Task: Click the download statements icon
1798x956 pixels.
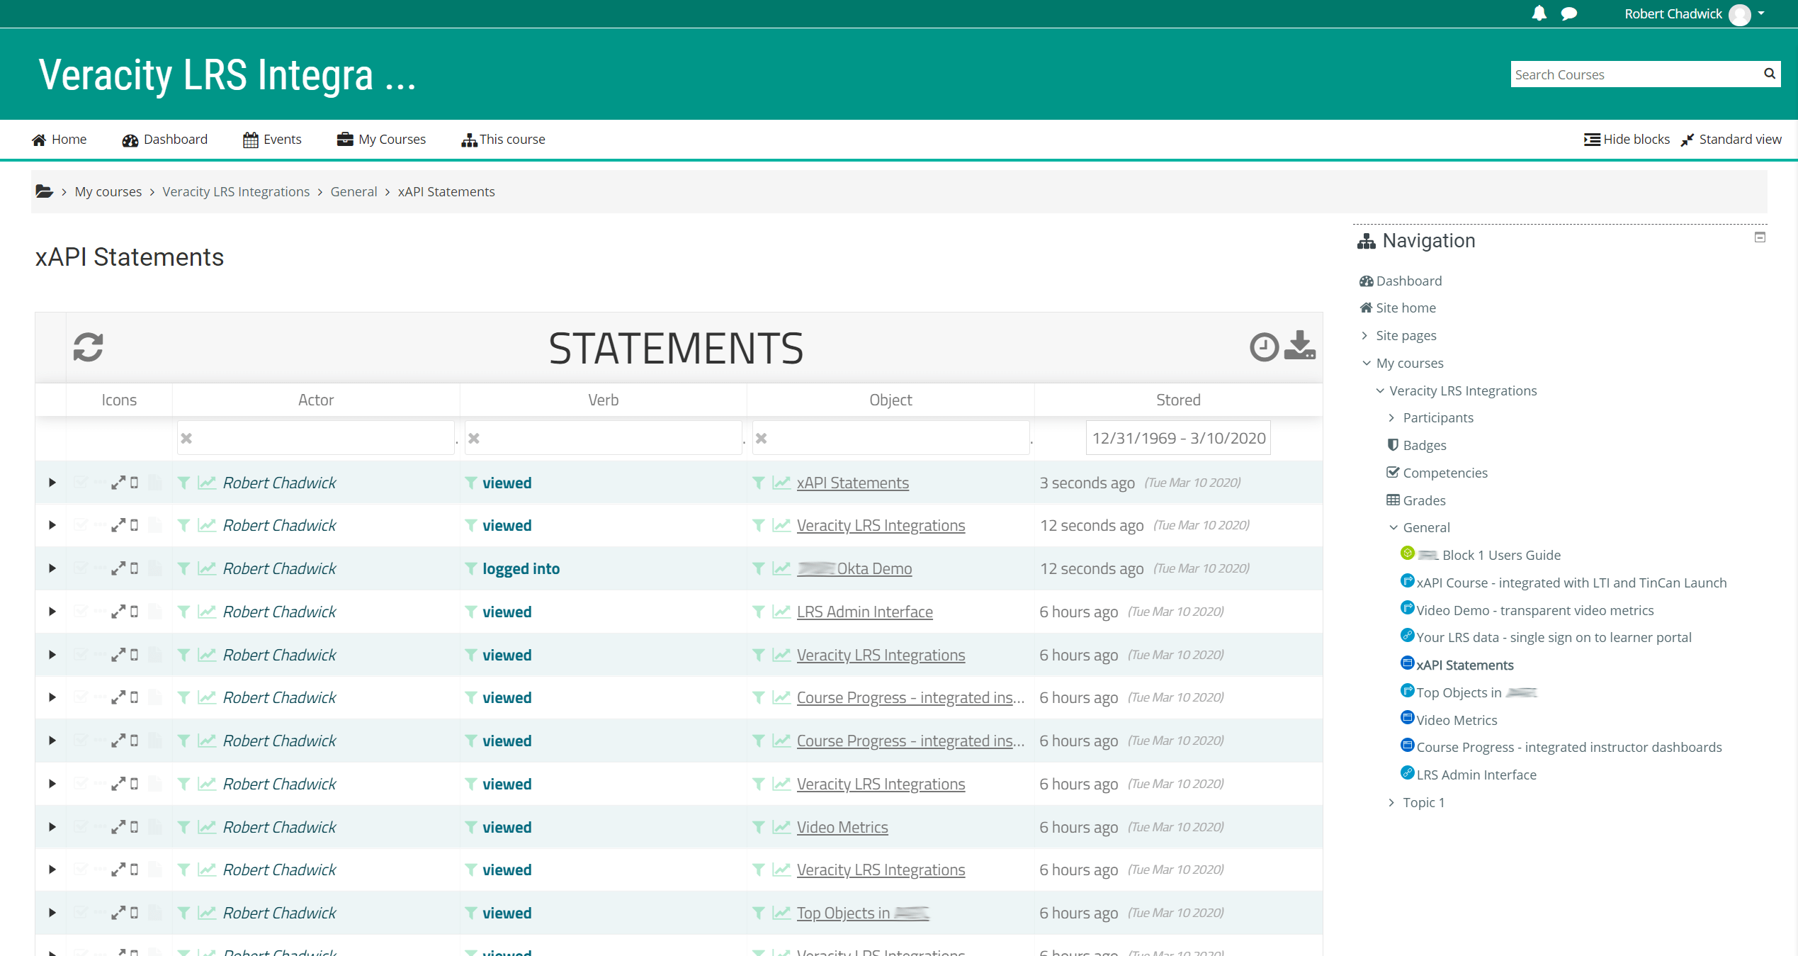Action: (1299, 346)
